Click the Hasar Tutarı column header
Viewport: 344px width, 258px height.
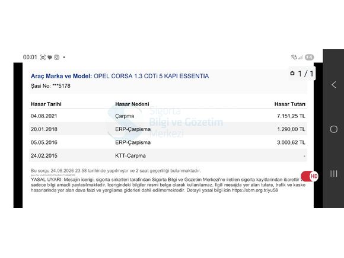tap(290, 104)
